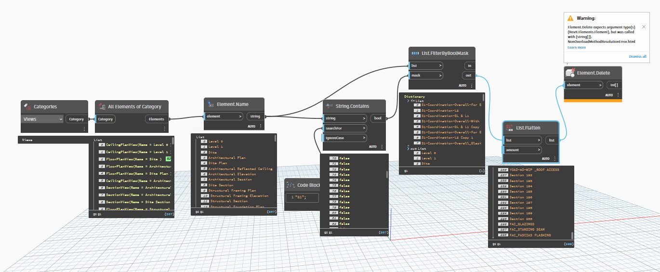This screenshot has width=660, height=272.
Task: Click Dismiss all in the warning popup
Action: click(637, 56)
